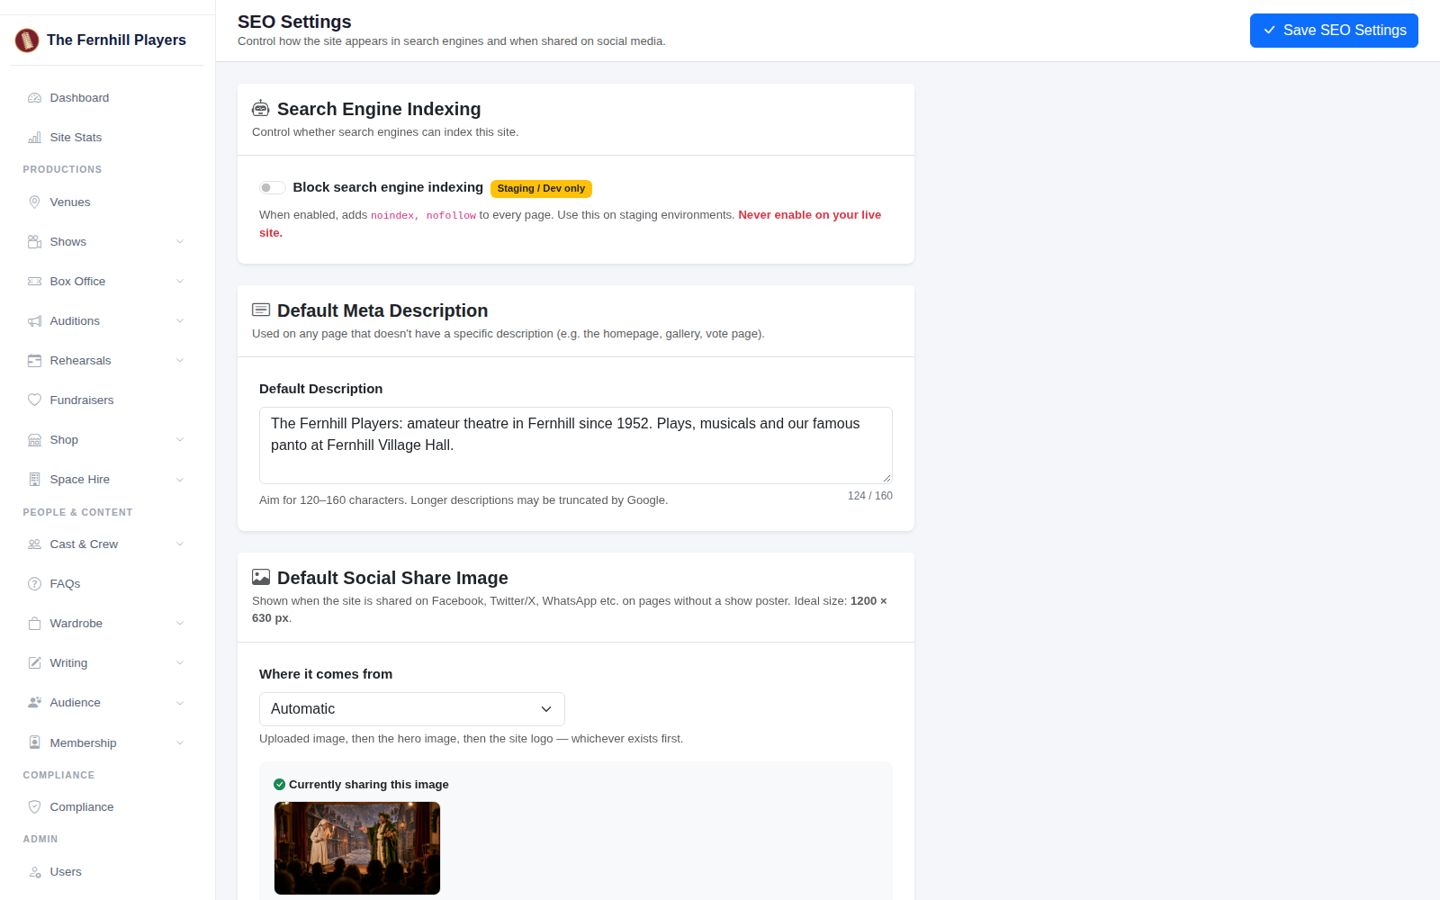The image size is (1440, 900).
Task: Click the Box Office ticket icon
Action: 35,282
